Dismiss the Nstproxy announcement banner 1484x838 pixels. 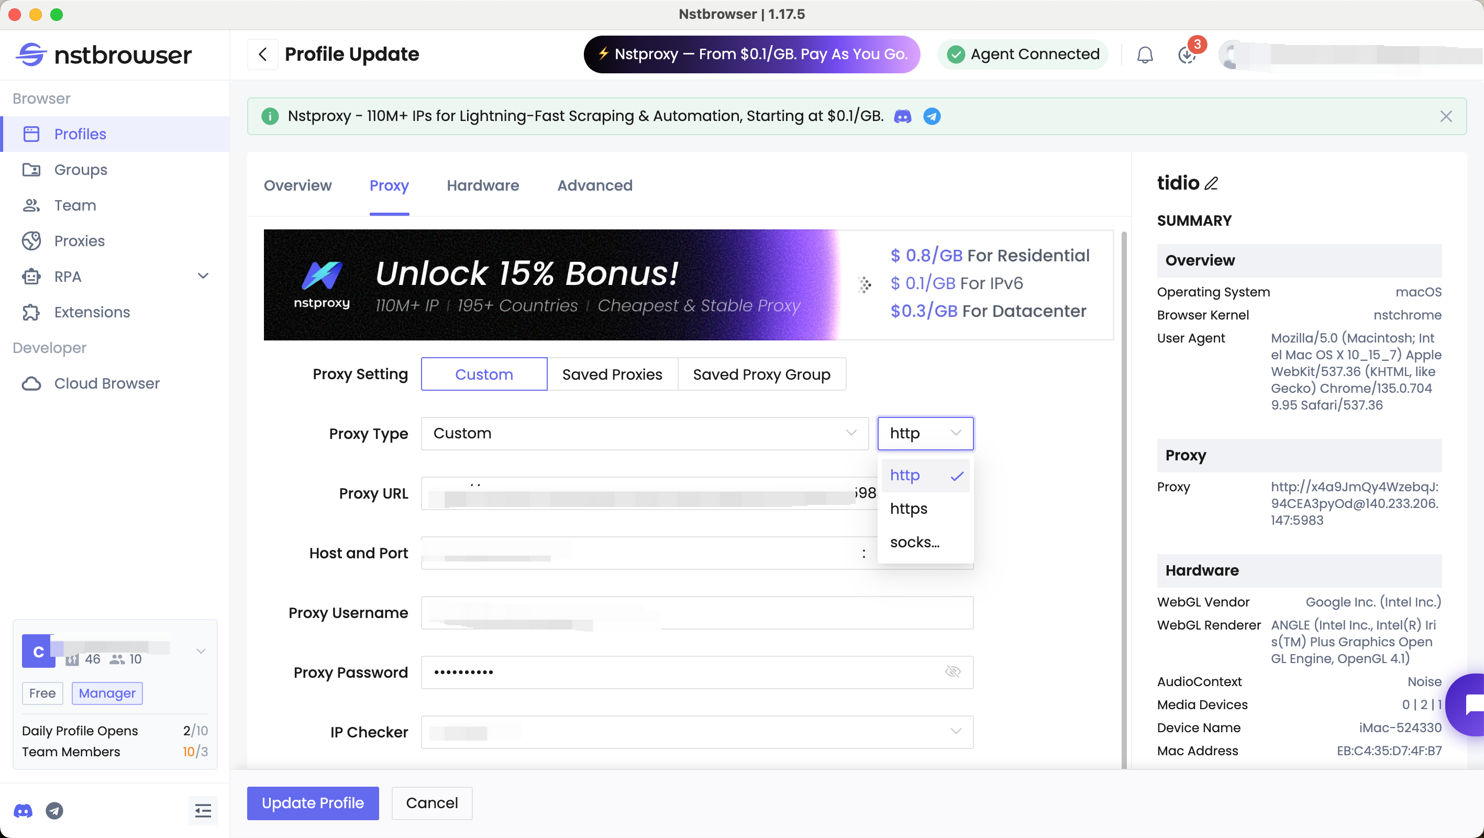1446,116
